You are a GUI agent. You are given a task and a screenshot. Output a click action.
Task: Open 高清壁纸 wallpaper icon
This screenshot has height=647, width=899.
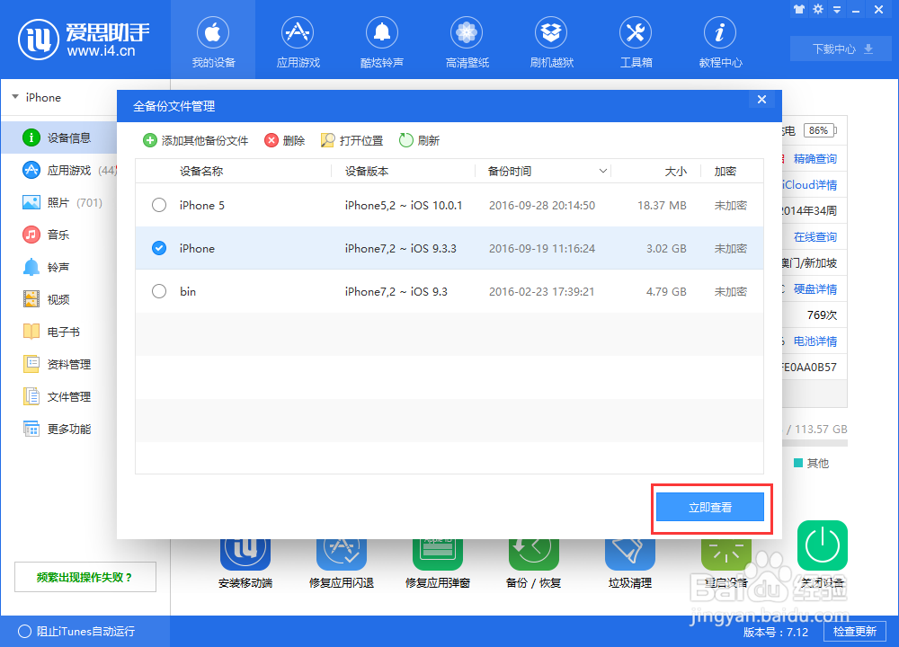click(x=467, y=32)
